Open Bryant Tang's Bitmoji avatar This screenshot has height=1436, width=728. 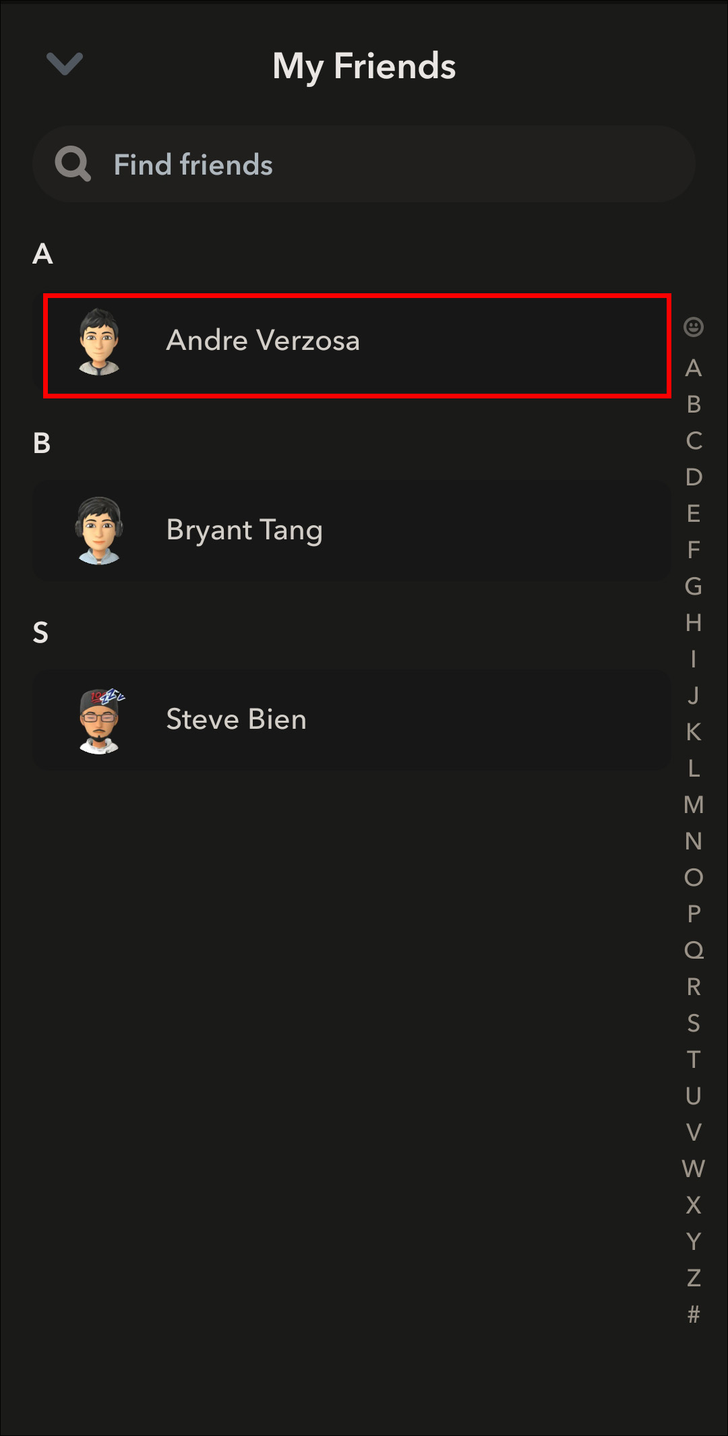coord(99,531)
